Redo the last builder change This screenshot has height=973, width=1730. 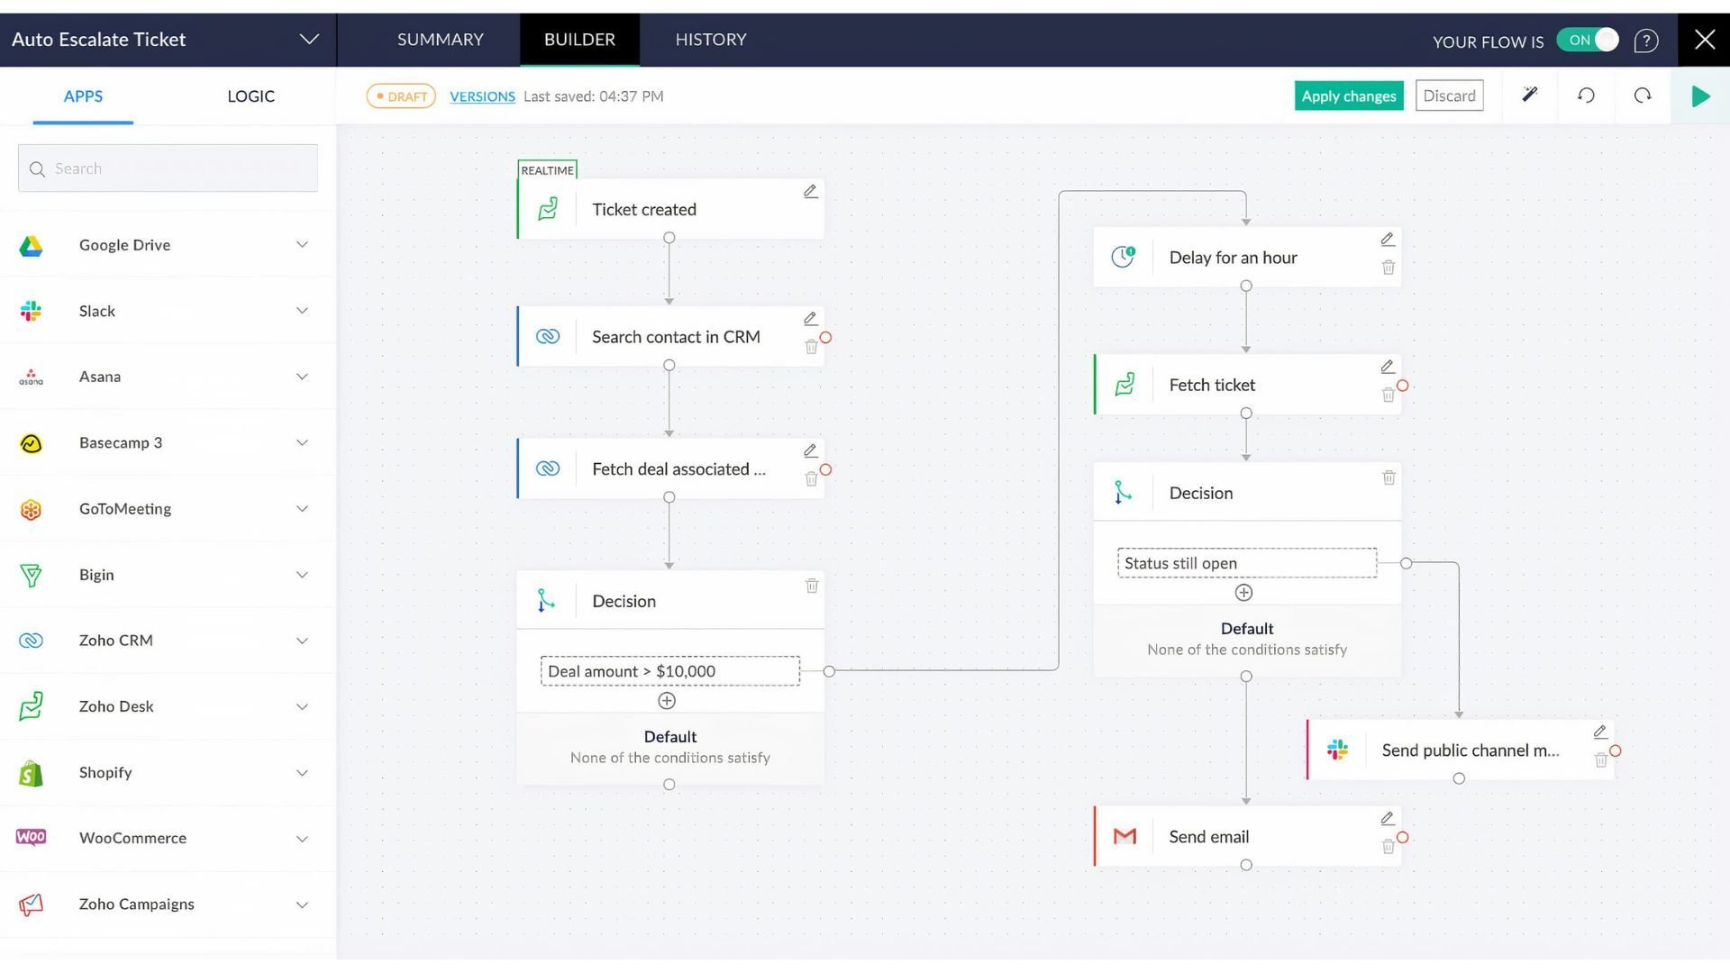coord(1643,95)
